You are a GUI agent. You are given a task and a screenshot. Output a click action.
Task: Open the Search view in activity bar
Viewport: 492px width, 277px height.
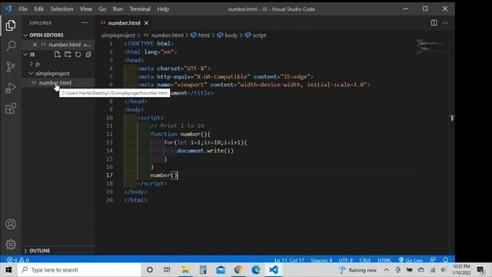coord(11,46)
